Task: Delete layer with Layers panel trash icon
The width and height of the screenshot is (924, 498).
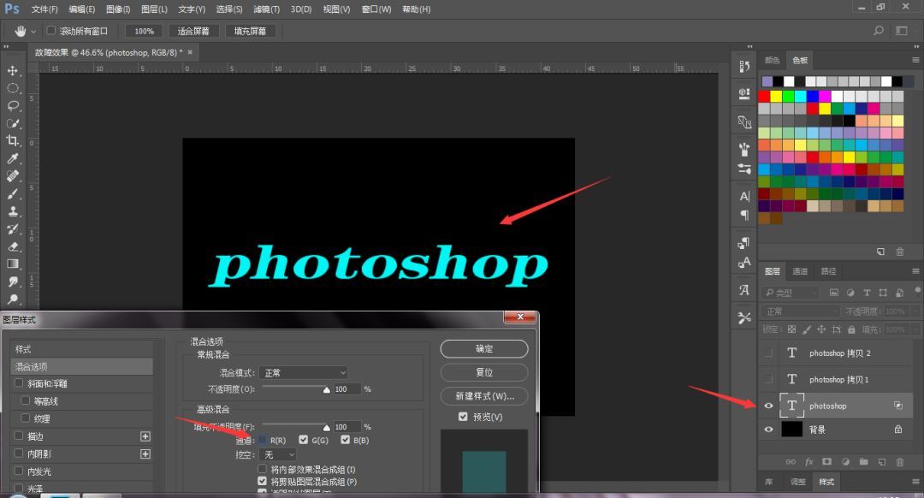Action: (900, 462)
